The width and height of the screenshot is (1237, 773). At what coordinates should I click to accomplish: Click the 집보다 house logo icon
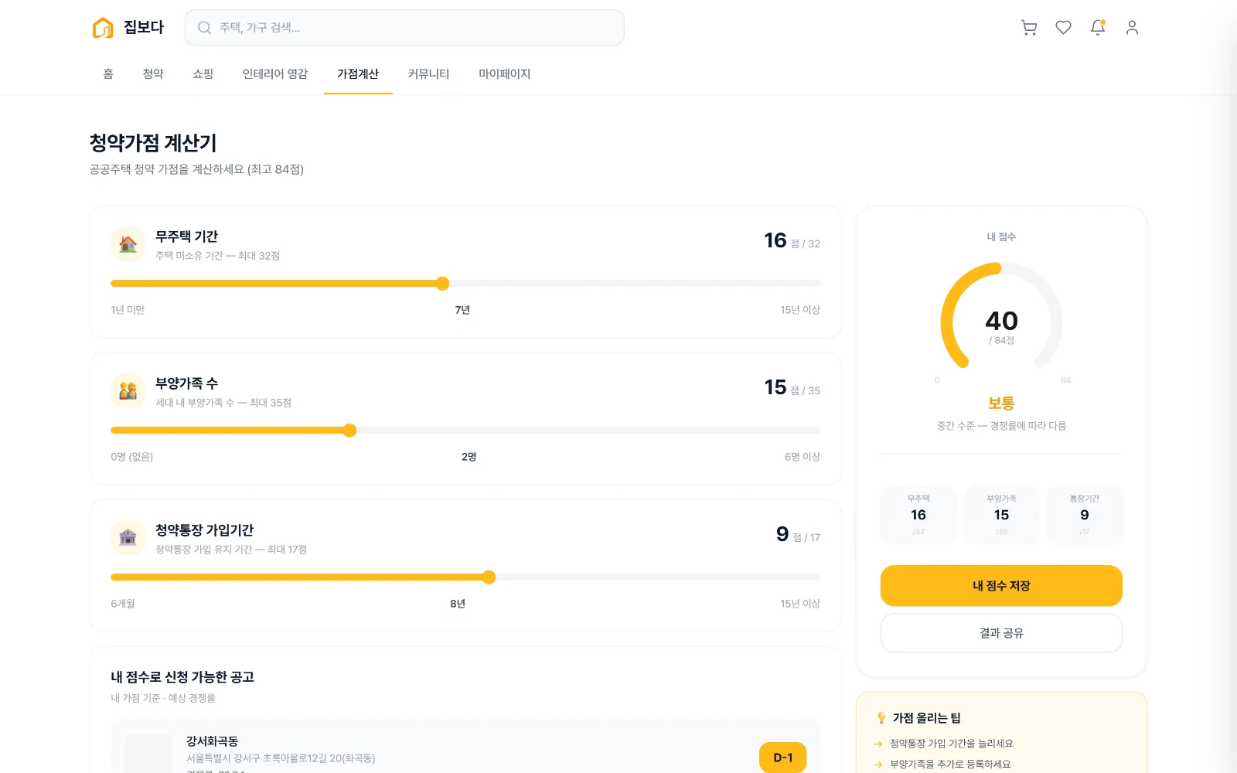(x=103, y=28)
